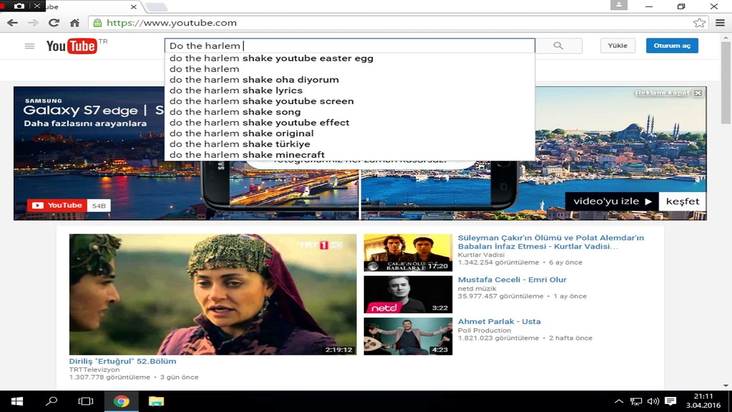Click the browser forward arrow

33,23
